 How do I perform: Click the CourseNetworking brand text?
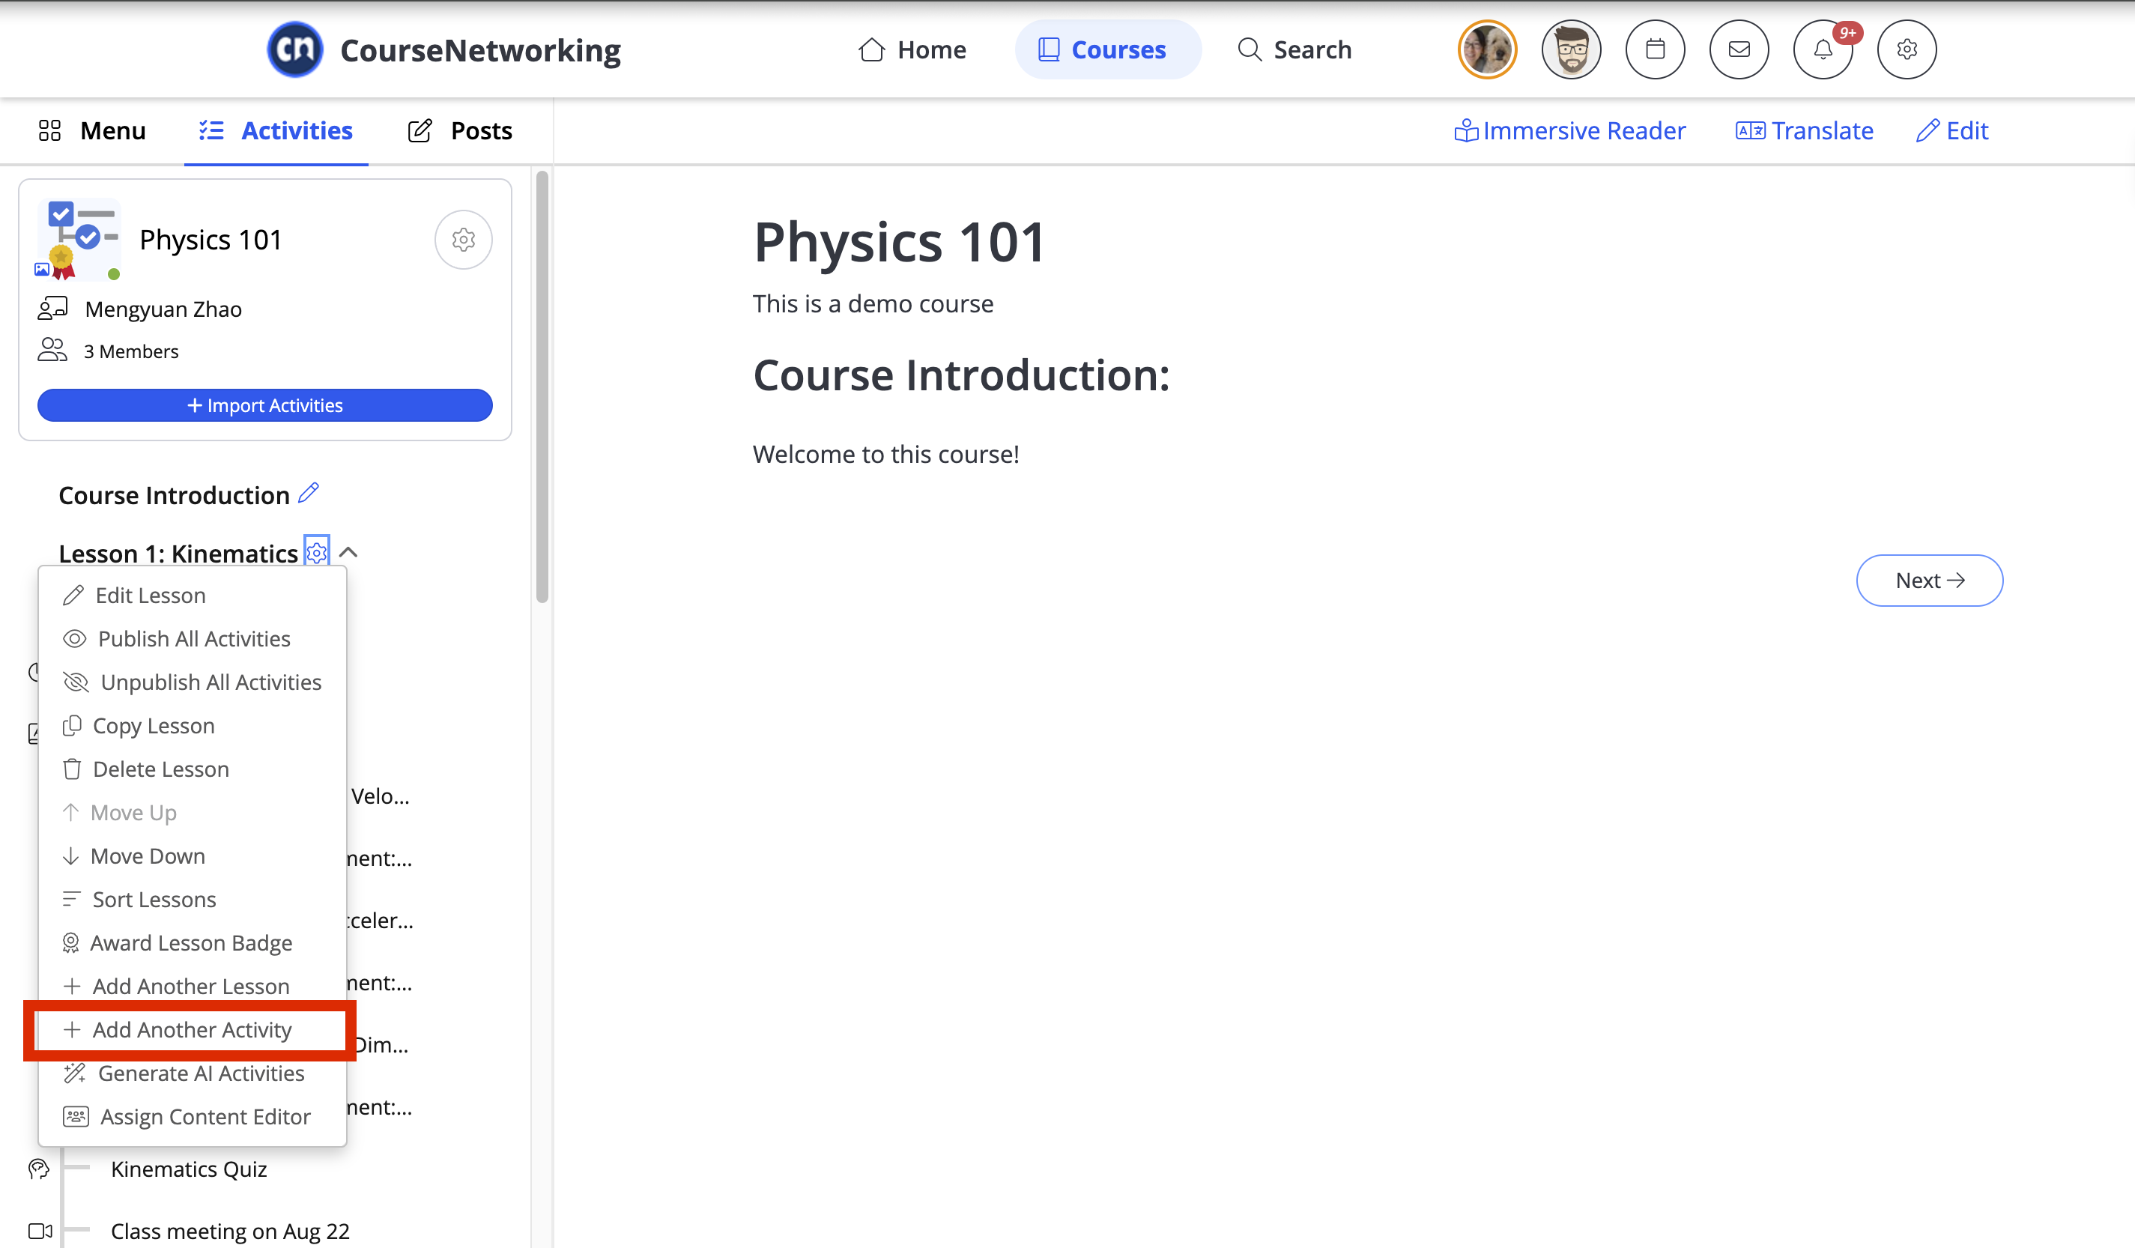(480, 50)
